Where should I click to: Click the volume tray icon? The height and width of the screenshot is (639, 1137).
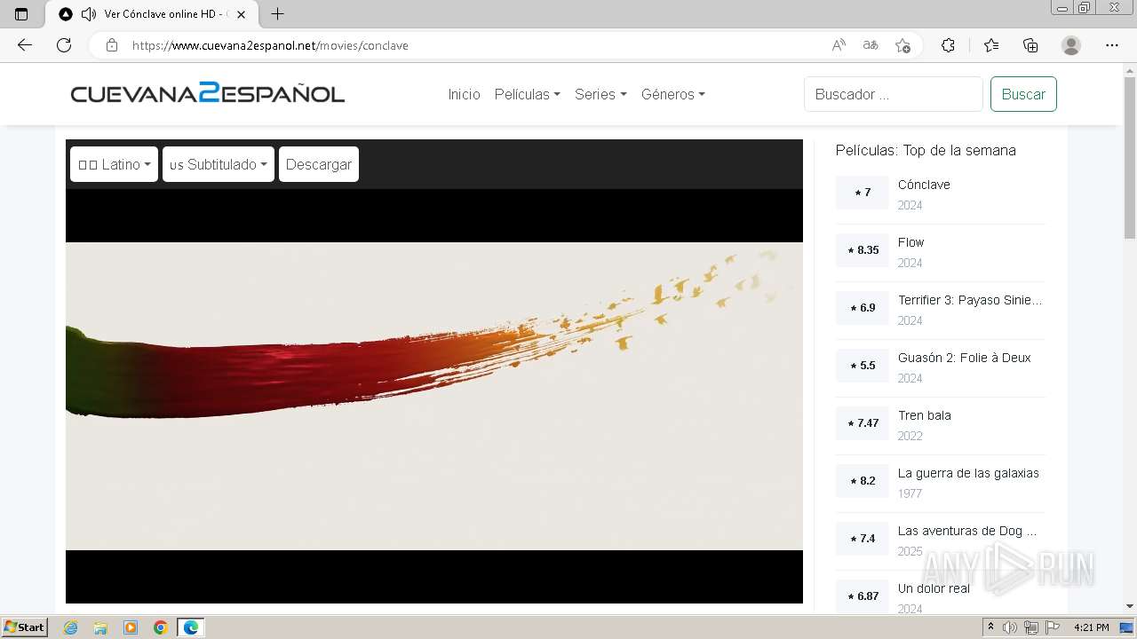point(1011,627)
